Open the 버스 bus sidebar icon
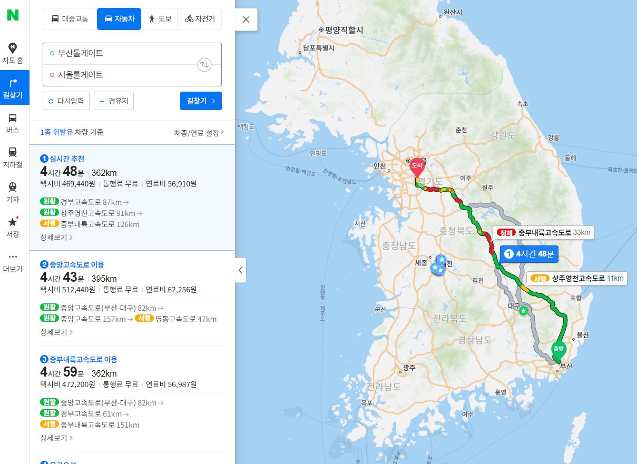 point(13,123)
